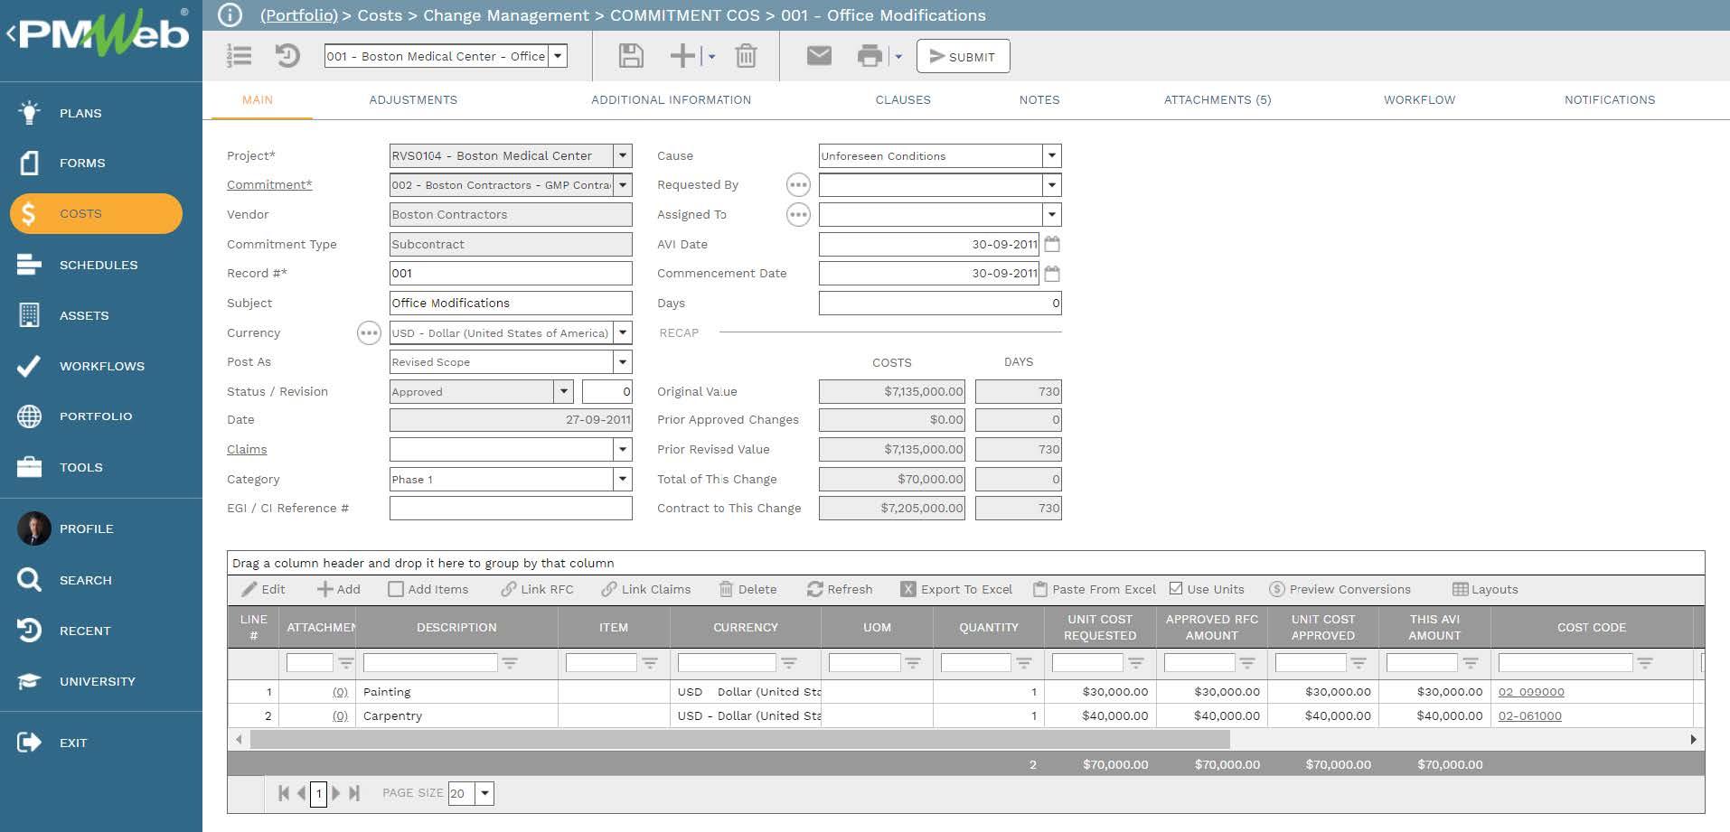The height and width of the screenshot is (832, 1730).
Task: Open the Costs module in the sidebar
Action: click(x=96, y=213)
